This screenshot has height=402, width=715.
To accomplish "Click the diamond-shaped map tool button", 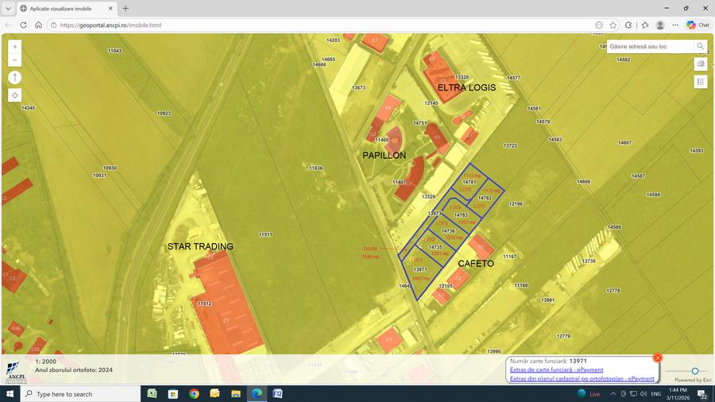I will coord(15,95).
